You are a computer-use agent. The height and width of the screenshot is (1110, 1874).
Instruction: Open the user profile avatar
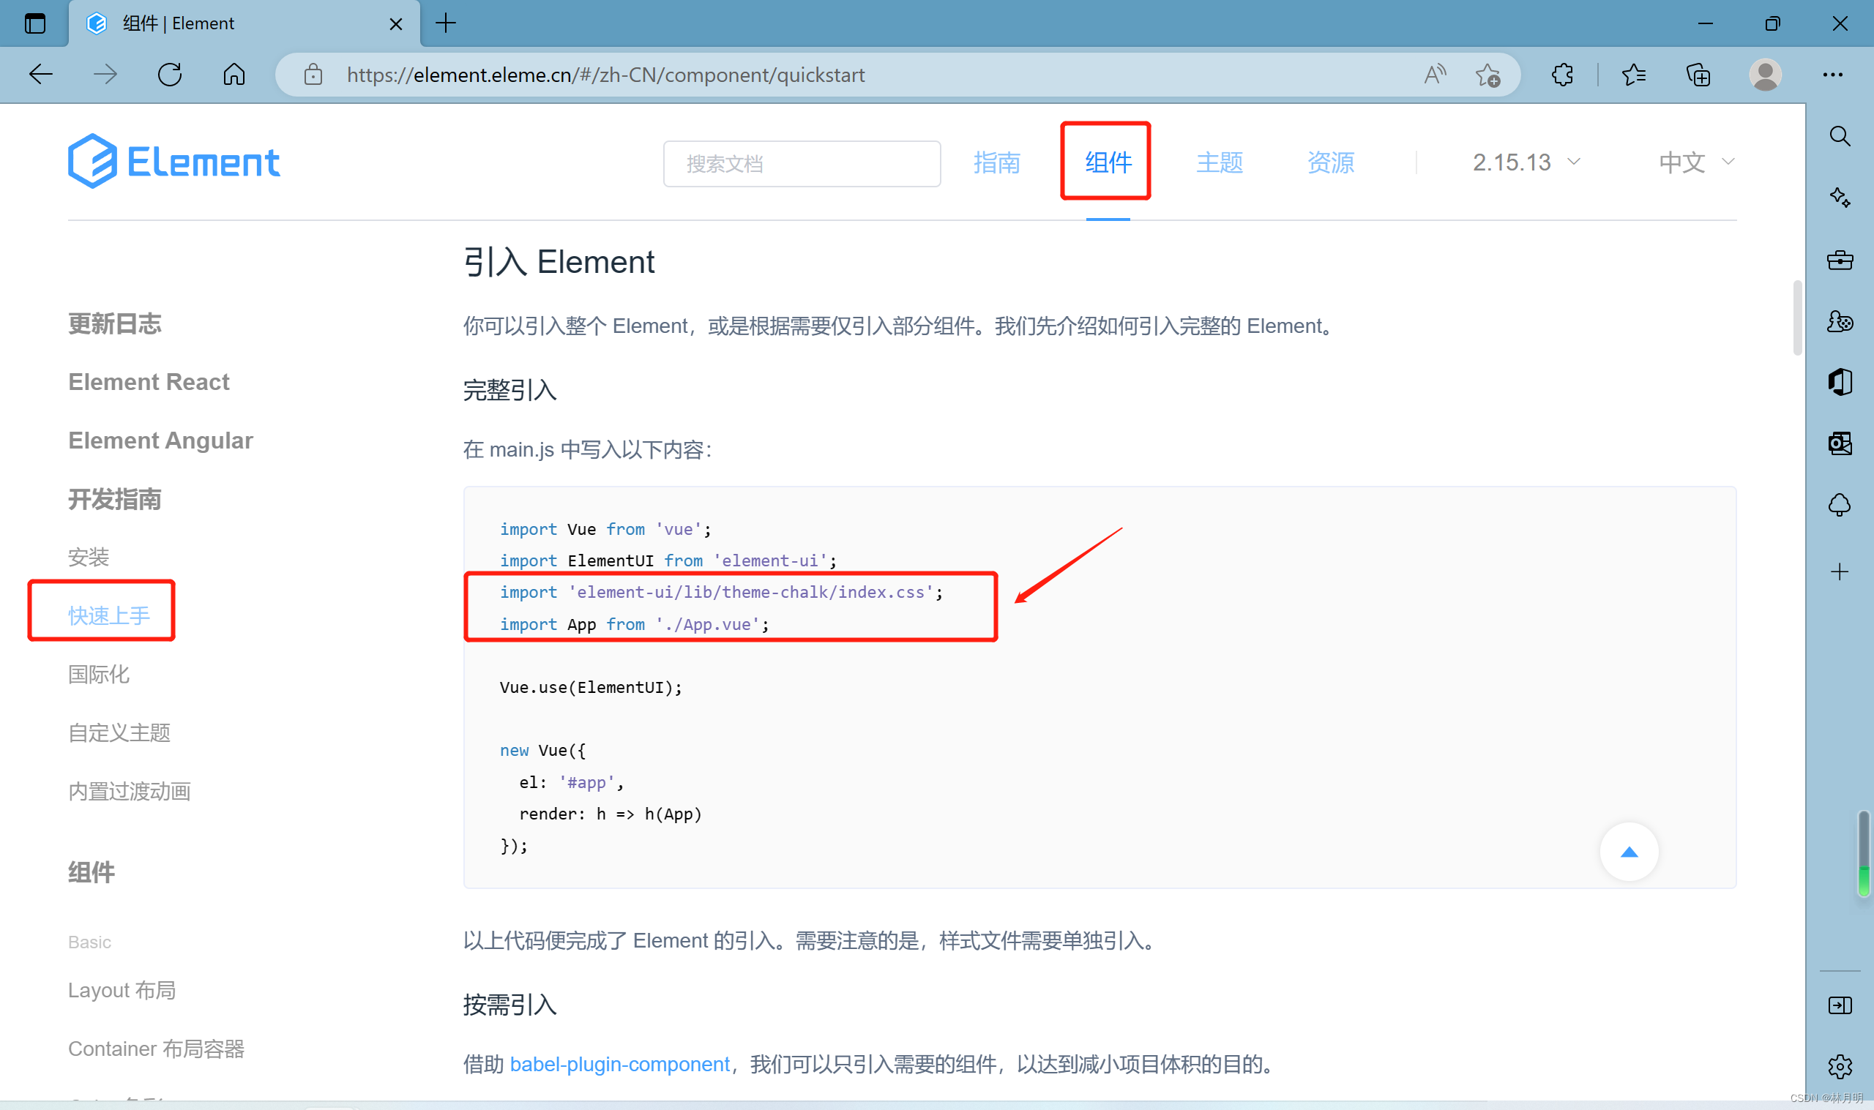[x=1765, y=75]
